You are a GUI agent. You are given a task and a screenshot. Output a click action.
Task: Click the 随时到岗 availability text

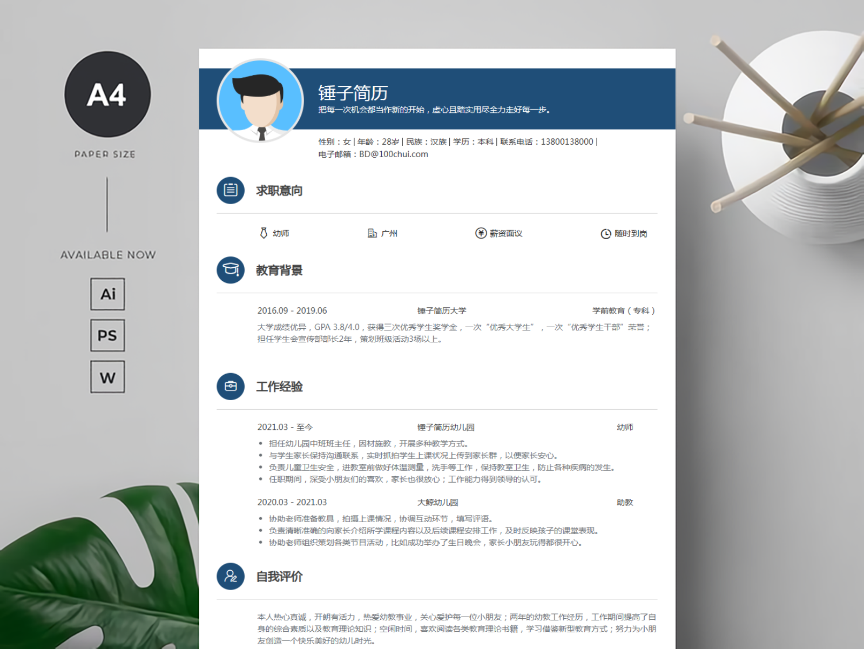point(631,233)
